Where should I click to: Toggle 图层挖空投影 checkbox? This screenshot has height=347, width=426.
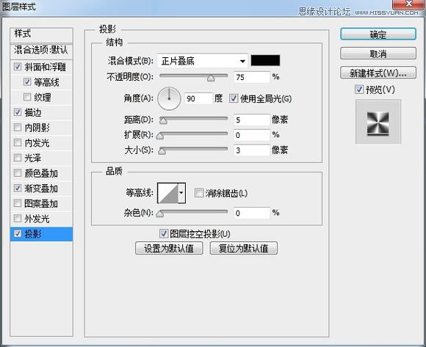pyautogui.click(x=163, y=233)
